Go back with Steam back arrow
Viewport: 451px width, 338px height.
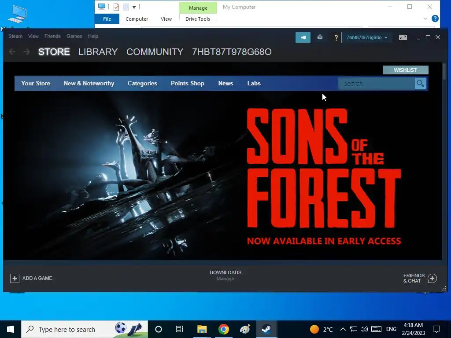point(12,52)
